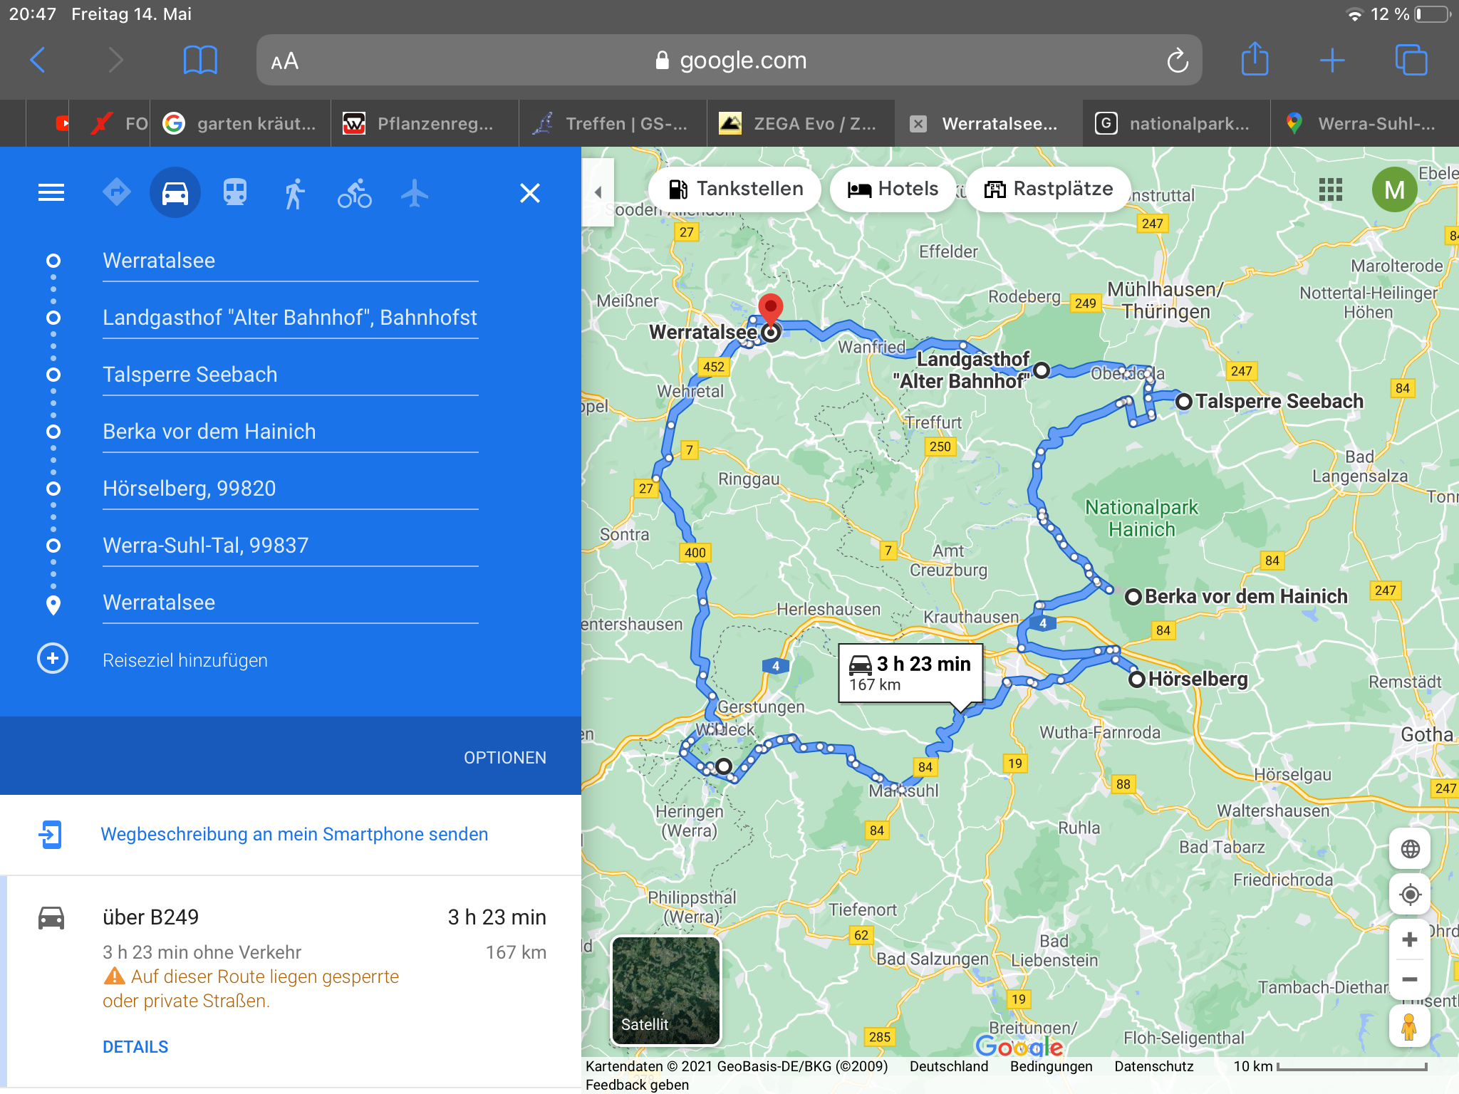Viewport: 1459px width, 1094px height.
Task: Show the tab overview icon
Action: (1411, 60)
